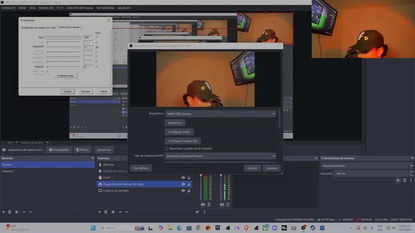Open Tipo de resolución/FPS dropdown
This screenshot has height=233, width=415.
tap(220, 156)
